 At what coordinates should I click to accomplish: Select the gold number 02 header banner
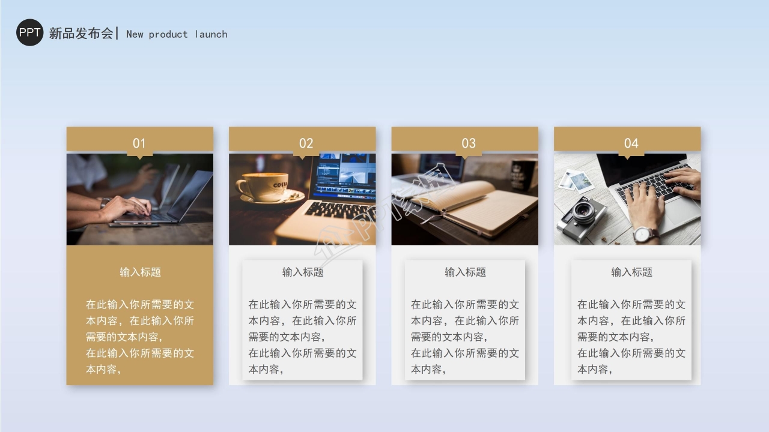coord(302,139)
